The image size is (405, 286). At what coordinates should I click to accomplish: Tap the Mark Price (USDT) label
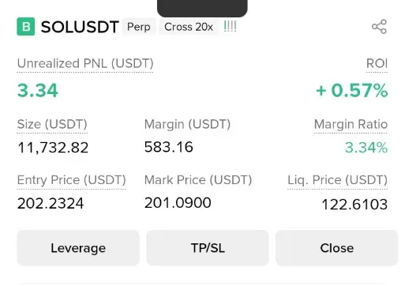tap(198, 180)
